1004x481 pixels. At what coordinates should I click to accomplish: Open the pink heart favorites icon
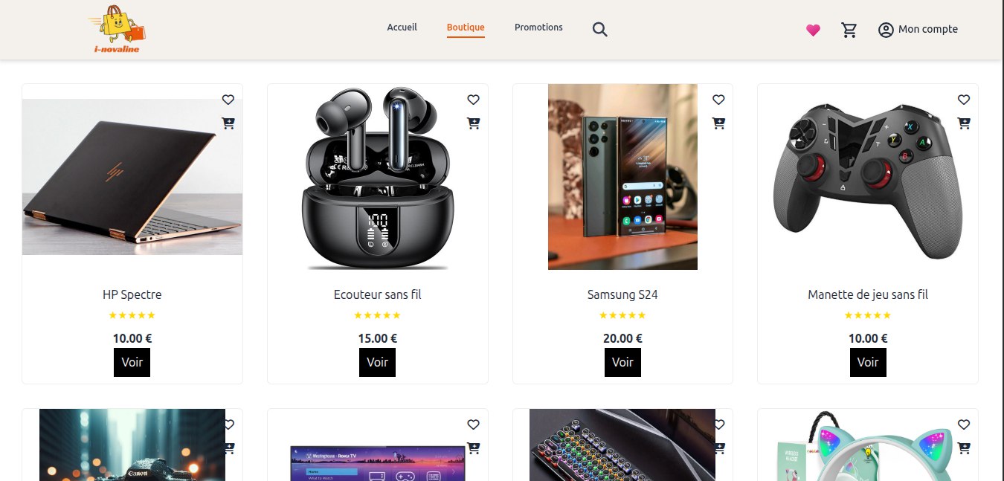[x=813, y=30]
